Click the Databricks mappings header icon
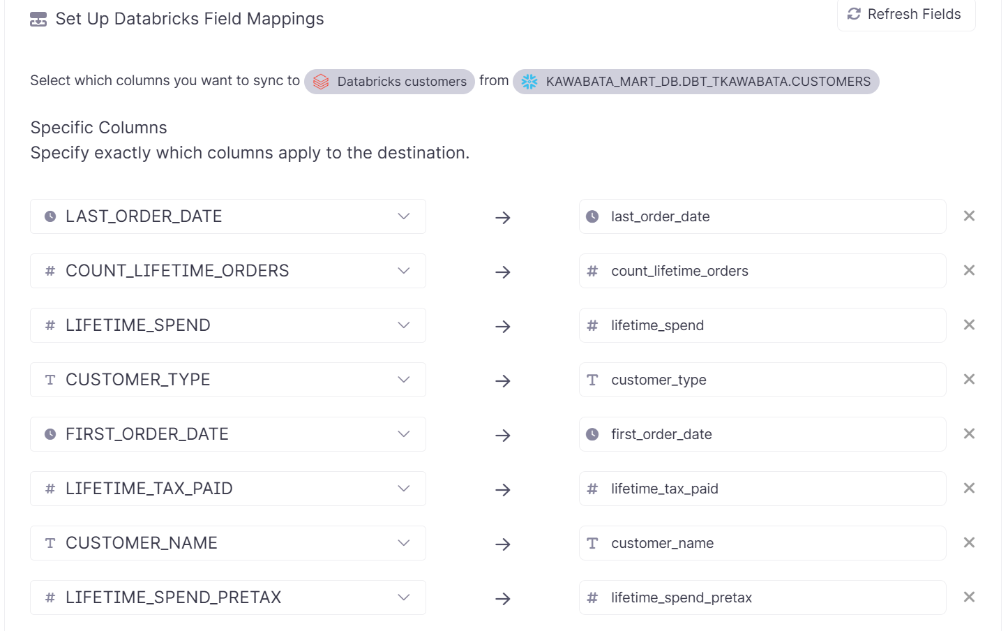1008x631 pixels. click(38, 20)
